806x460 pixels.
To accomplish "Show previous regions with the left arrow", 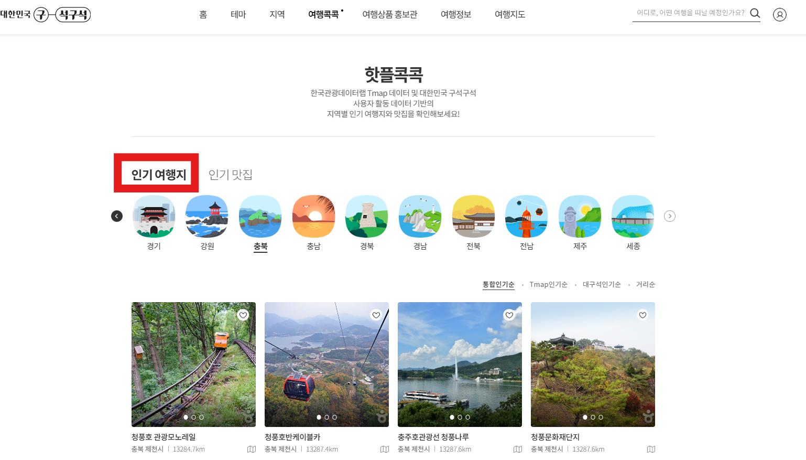I will pyautogui.click(x=117, y=216).
